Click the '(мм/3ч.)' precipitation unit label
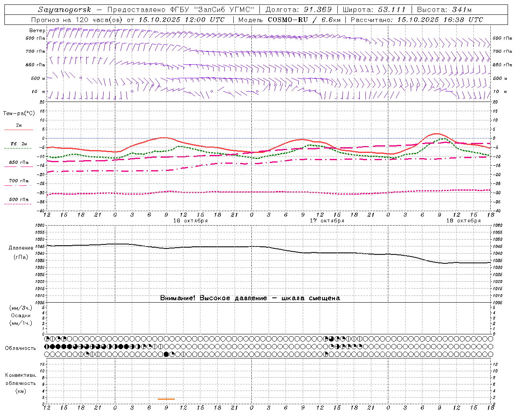Viewport: 514px width, 411px height. (21, 308)
